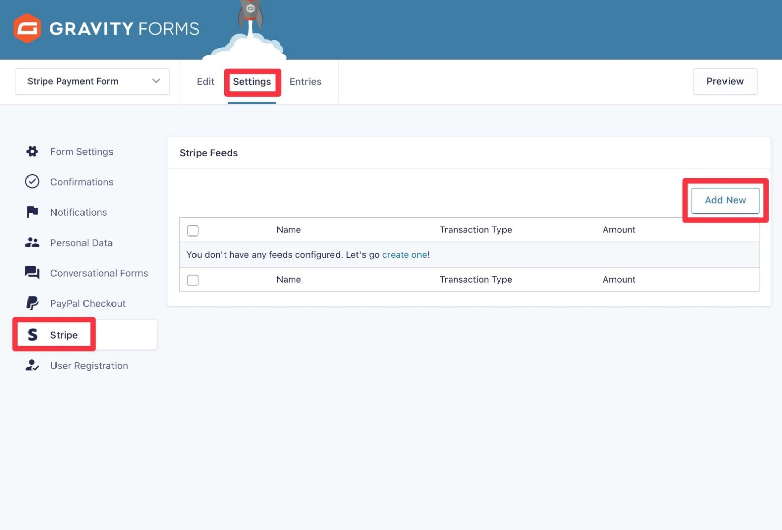782x530 pixels.
Task: Open the Entries tab
Action: point(305,82)
